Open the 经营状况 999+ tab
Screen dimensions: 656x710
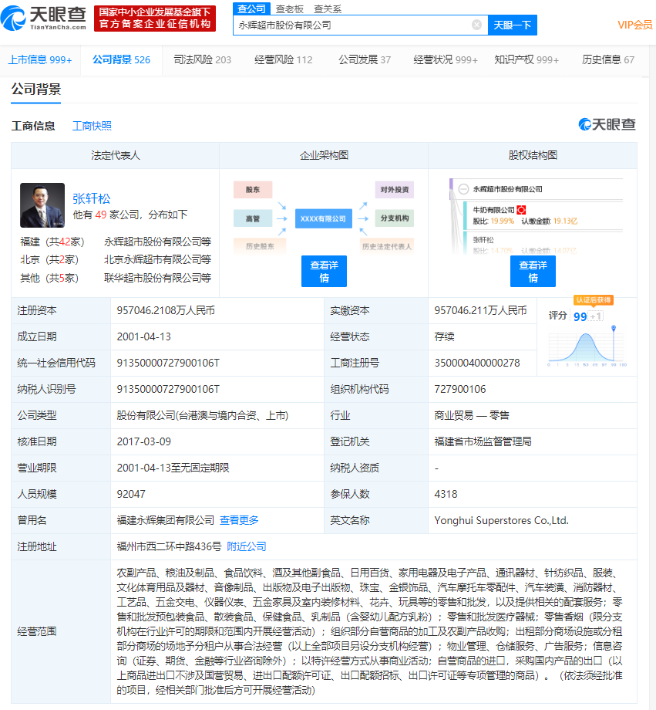[x=446, y=59]
